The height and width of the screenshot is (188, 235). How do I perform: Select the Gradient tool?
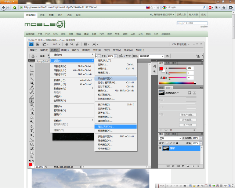coord(32,113)
